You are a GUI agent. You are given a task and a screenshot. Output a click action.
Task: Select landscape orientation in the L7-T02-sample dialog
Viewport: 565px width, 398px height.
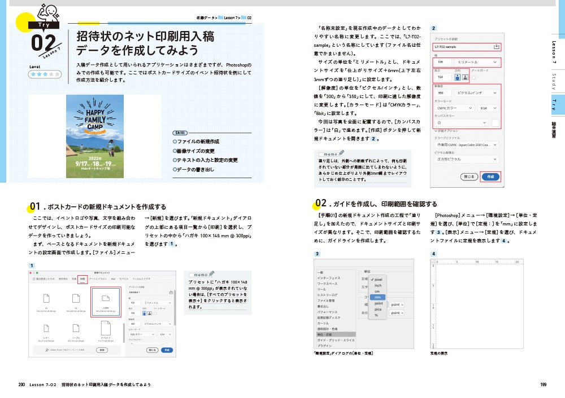tap(465, 77)
